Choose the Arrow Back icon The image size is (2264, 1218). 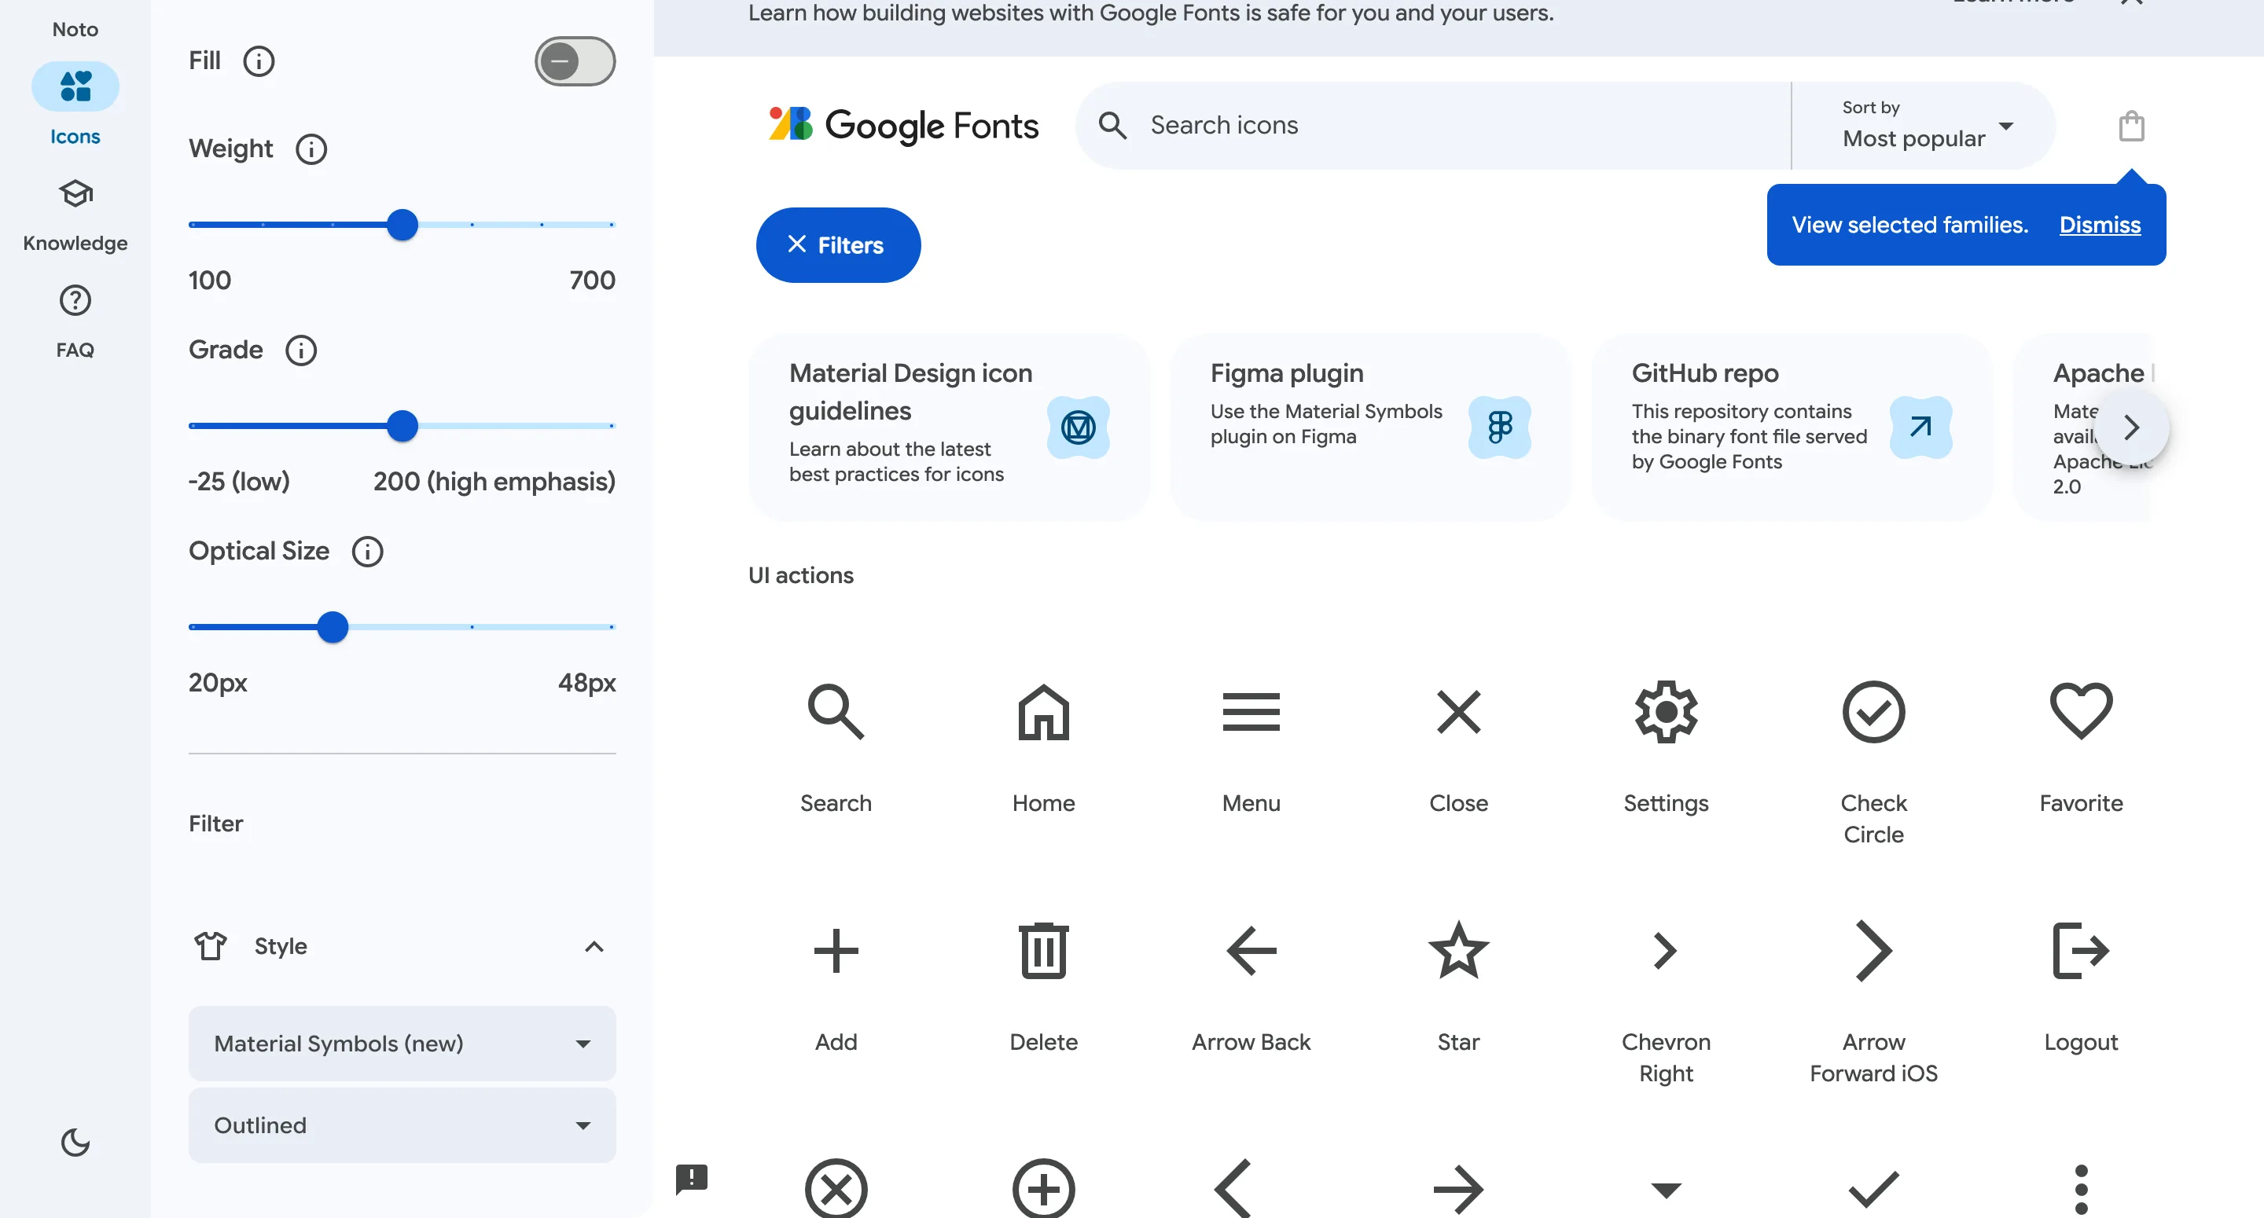click(x=1251, y=950)
